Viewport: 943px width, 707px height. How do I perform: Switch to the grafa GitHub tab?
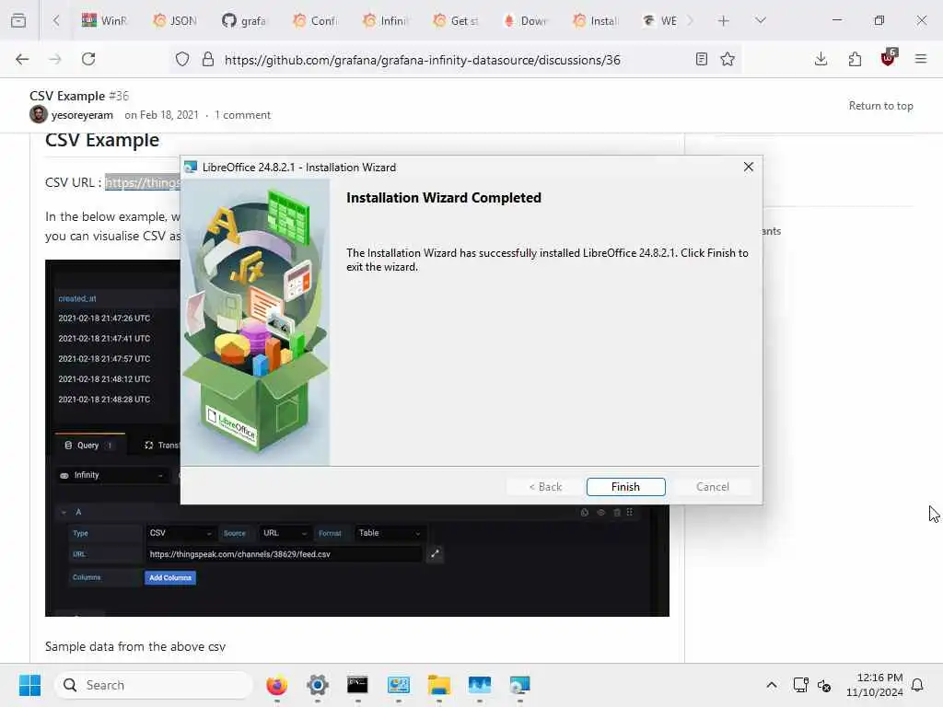pos(245,21)
